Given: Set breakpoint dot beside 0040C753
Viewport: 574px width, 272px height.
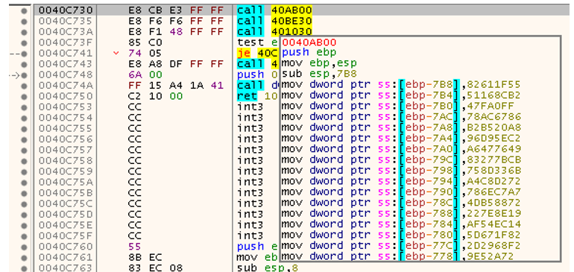Looking at the screenshot, I should coord(24,107).
